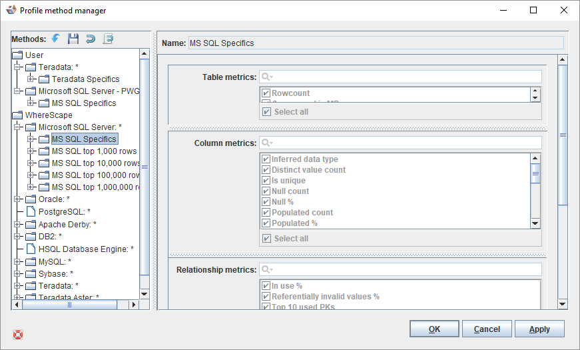
Task: Toggle the Rowcount checkbox
Action: pyautogui.click(x=266, y=93)
